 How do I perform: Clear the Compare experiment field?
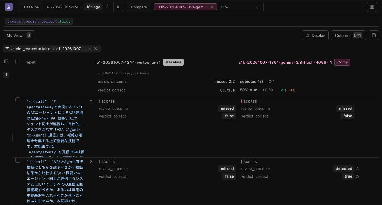[257, 7]
